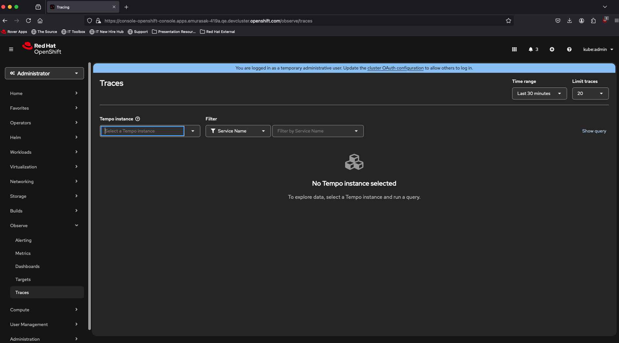Go to the browser home page
The width and height of the screenshot is (619, 343).
pyautogui.click(x=40, y=21)
